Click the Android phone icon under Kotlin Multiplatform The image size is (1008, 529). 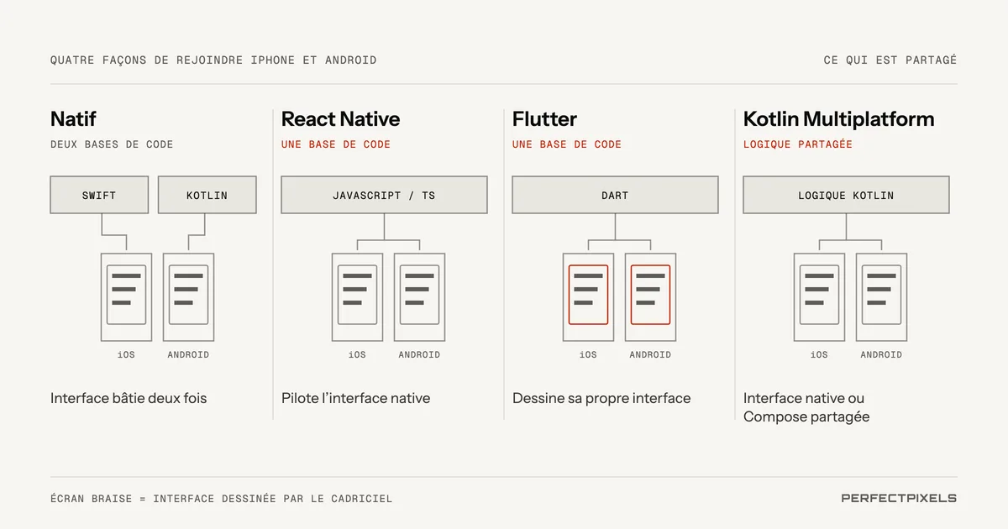click(881, 296)
